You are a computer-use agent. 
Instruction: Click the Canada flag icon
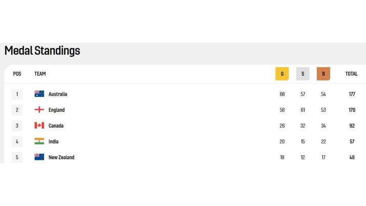pos(39,126)
